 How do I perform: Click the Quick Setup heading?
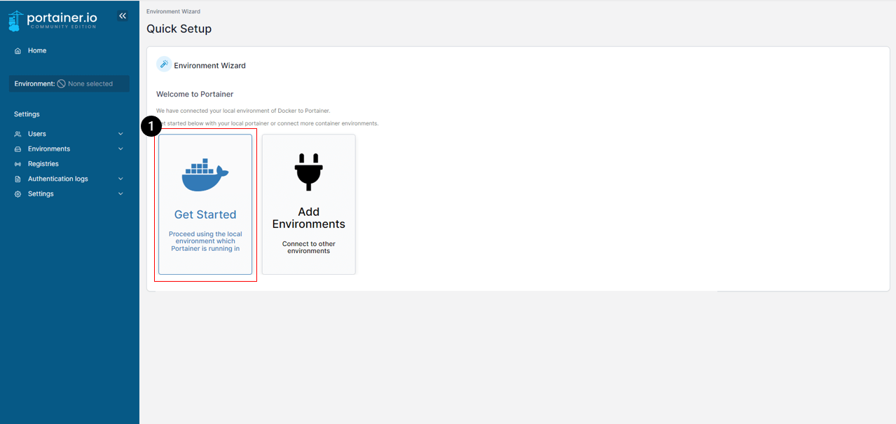(x=179, y=29)
